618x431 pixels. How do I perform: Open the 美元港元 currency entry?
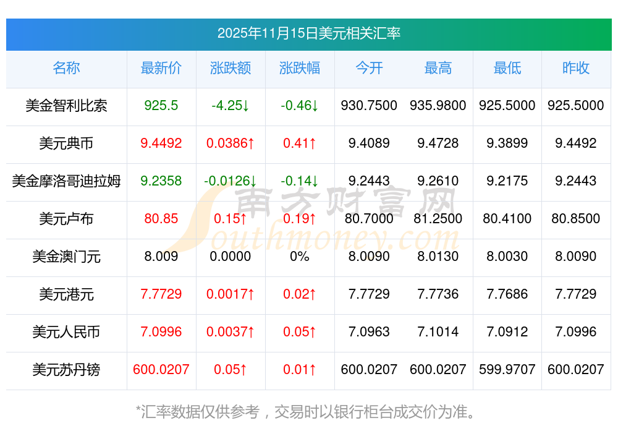66,294
